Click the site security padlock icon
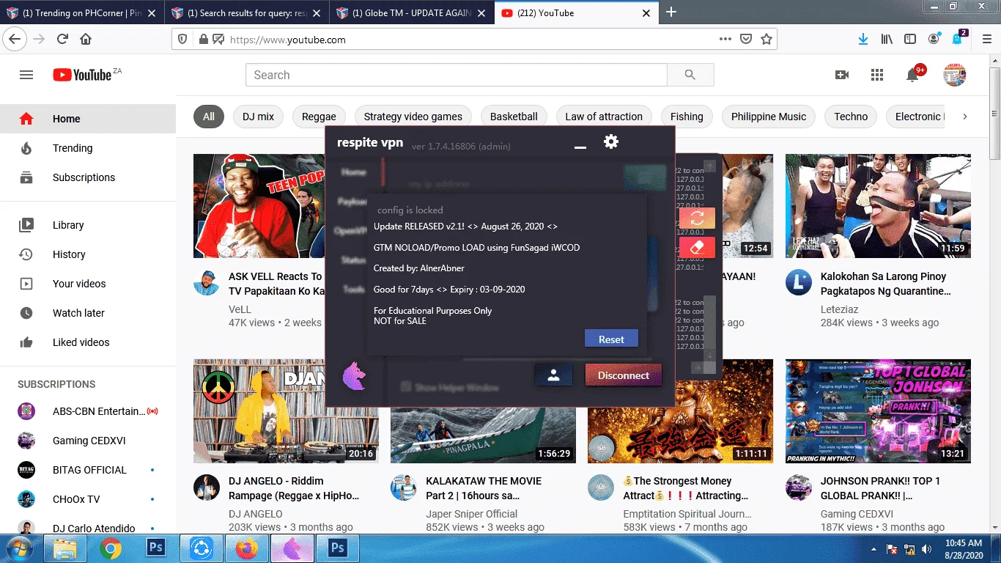This screenshot has width=1001, height=563. click(204, 40)
